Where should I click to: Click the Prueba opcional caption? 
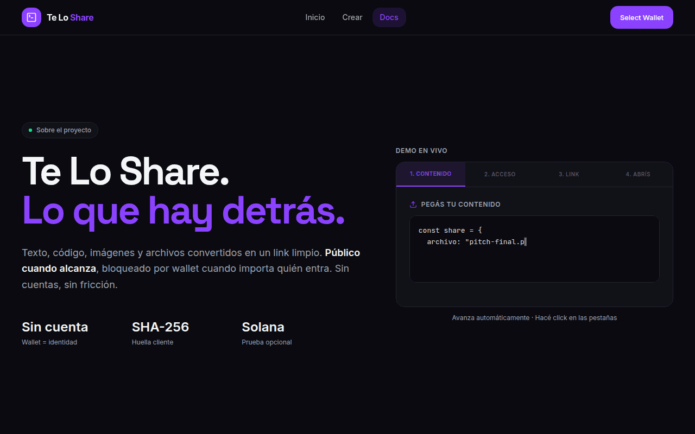[267, 342]
